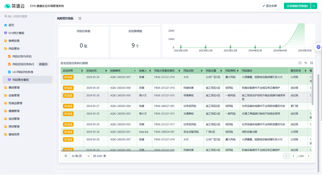Screen dimensions: 322x175
Task: Click the refresh icon above the table
Action: [x=300, y=63]
